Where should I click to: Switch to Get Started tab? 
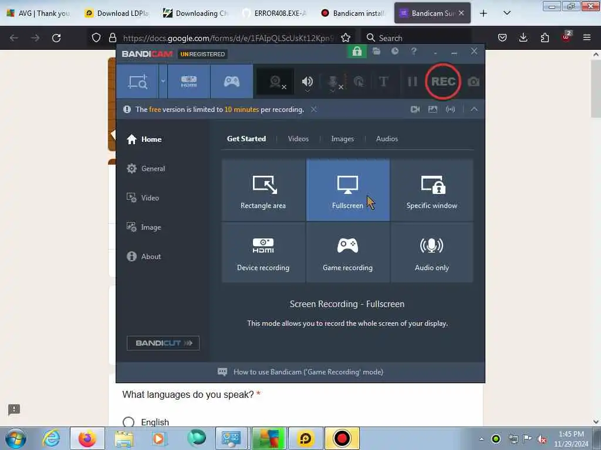tap(247, 139)
